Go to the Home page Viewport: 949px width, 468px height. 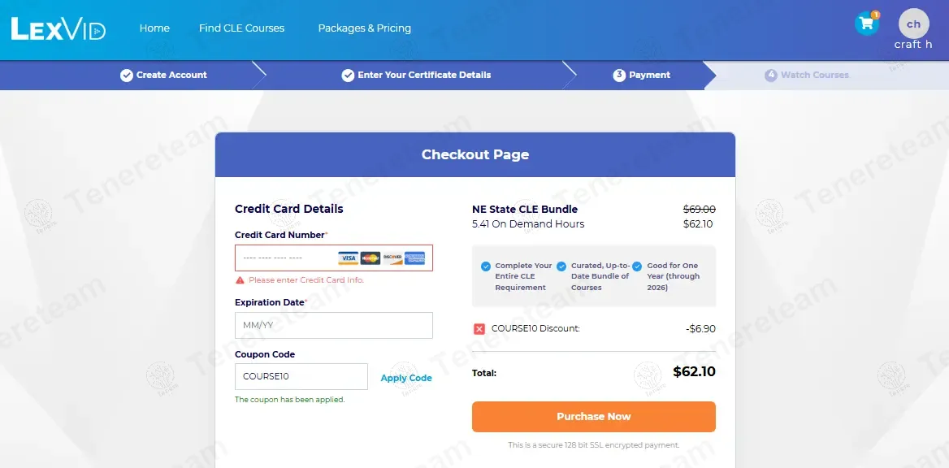(154, 28)
